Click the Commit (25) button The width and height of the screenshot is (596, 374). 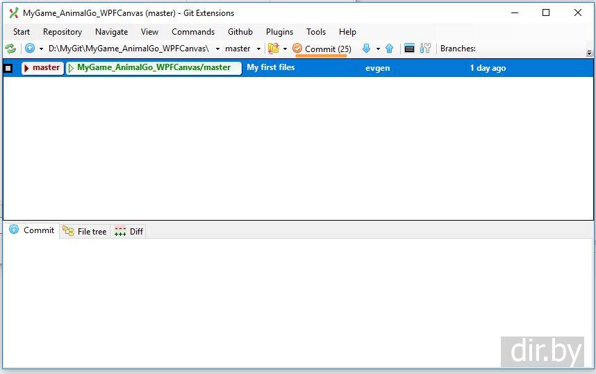pyautogui.click(x=322, y=49)
